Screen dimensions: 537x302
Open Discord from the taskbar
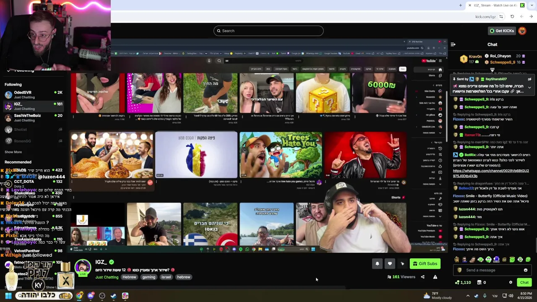[x=91, y=296]
